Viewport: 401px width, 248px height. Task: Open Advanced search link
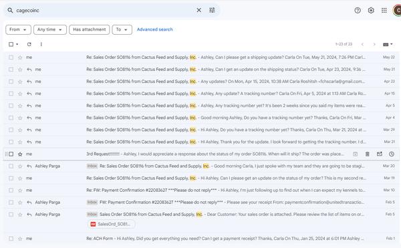[155, 29]
